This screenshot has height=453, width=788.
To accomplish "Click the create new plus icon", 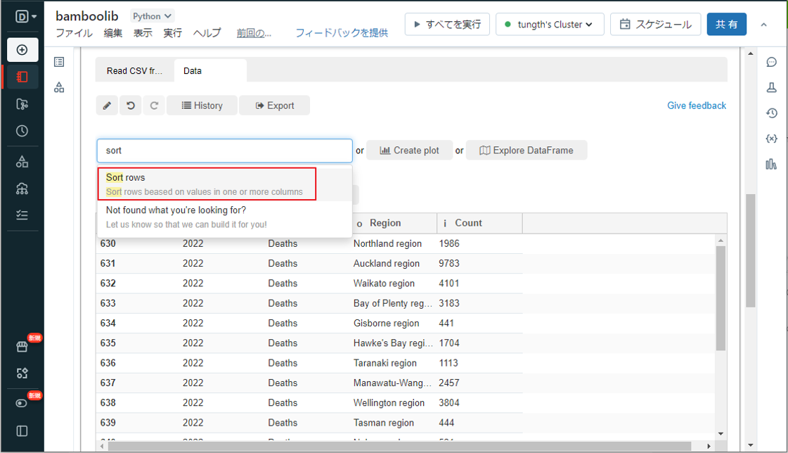I will tap(22, 50).
